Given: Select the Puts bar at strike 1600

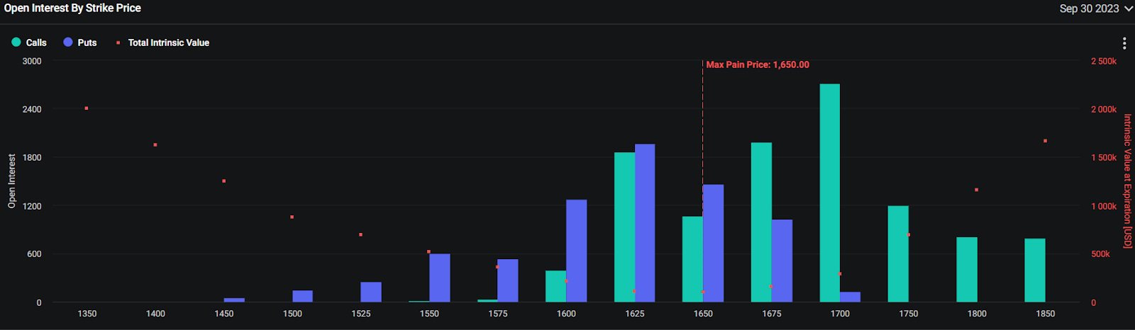Looking at the screenshot, I should coord(577,251).
